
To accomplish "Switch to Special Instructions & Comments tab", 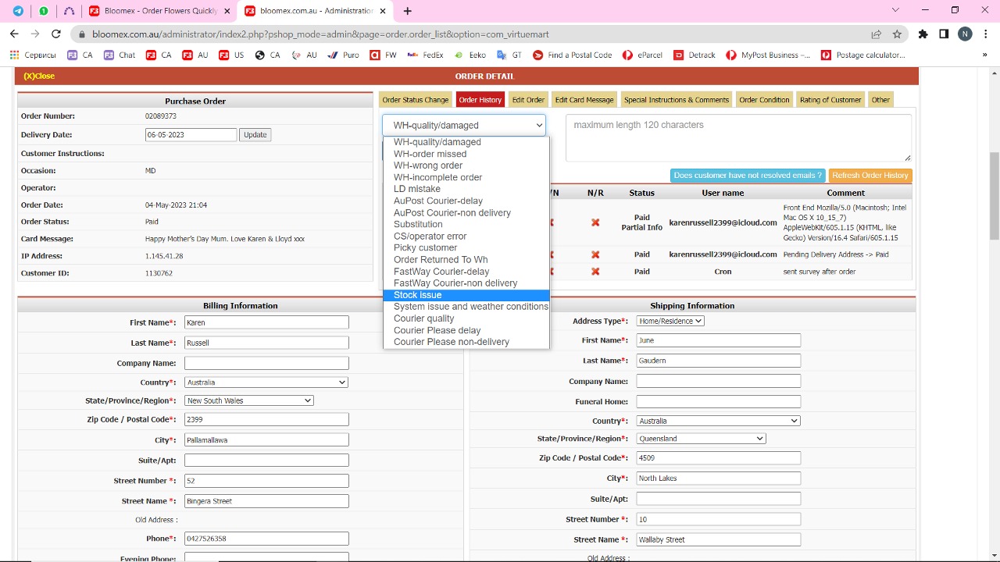I will (x=677, y=100).
